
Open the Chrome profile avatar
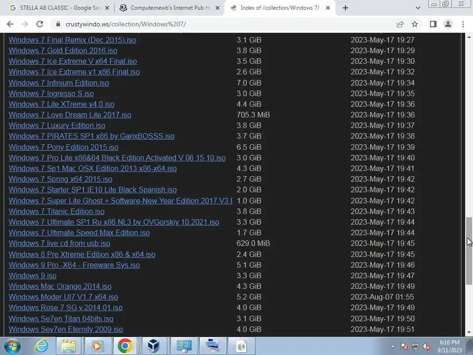pos(448,24)
